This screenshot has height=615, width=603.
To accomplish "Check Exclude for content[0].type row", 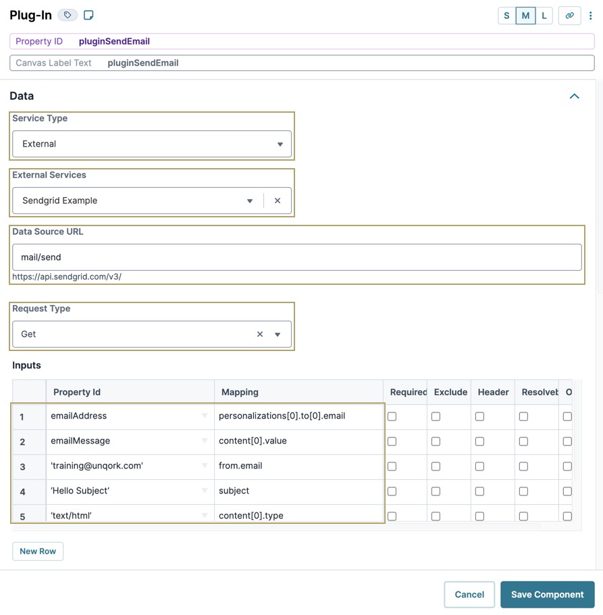I will [436, 516].
